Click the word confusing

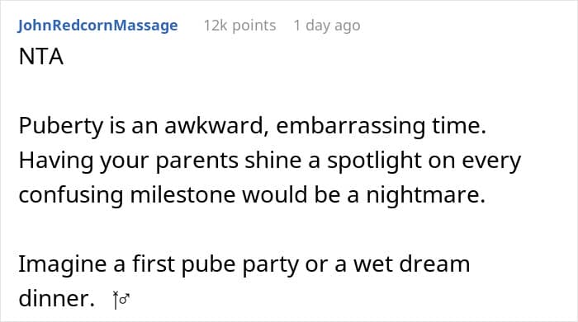tap(71, 195)
